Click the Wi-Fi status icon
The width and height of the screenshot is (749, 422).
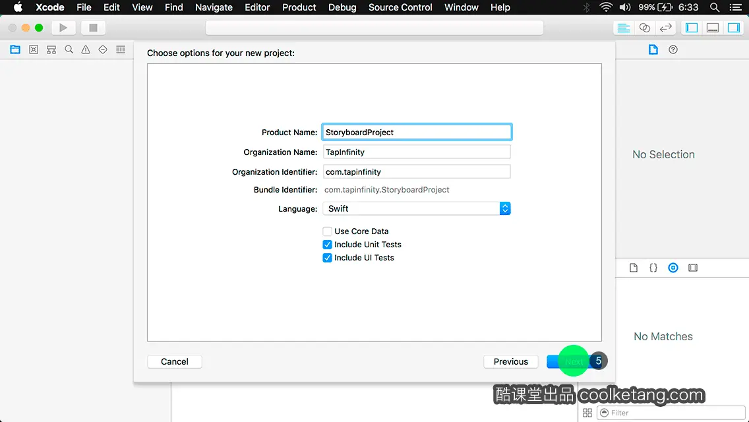pos(606,7)
